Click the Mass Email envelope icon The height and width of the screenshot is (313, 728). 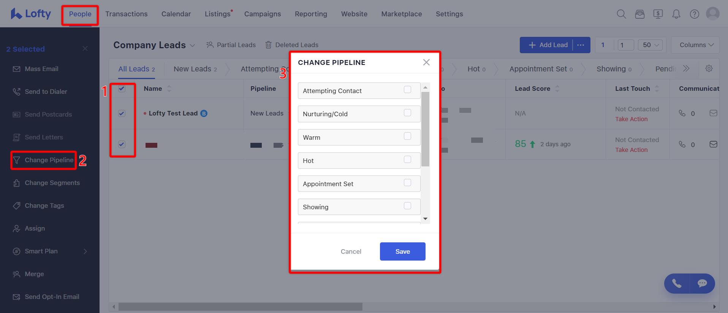[16, 69]
